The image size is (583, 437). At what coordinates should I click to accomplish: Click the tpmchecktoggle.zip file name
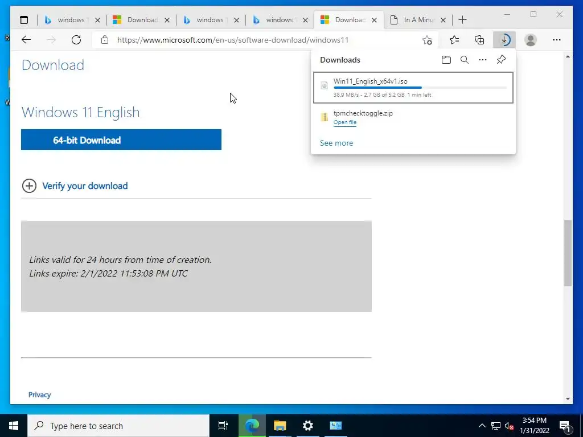(x=363, y=113)
